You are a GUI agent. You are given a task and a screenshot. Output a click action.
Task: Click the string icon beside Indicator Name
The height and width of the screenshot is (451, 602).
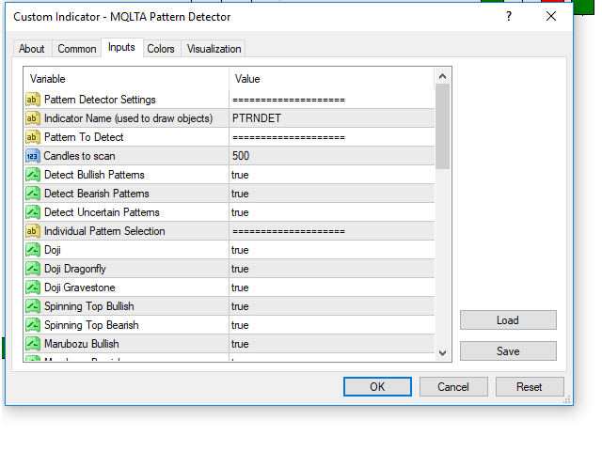[33, 118]
